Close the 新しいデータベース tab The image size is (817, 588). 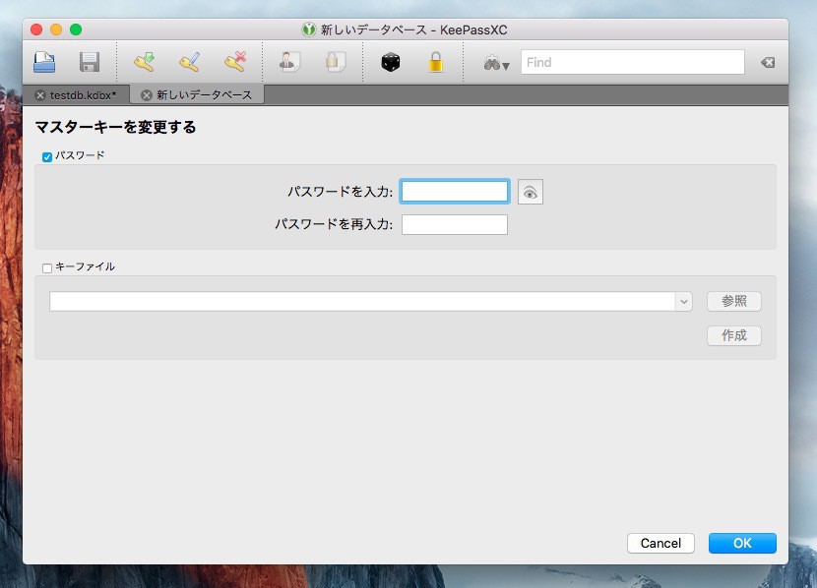[147, 95]
